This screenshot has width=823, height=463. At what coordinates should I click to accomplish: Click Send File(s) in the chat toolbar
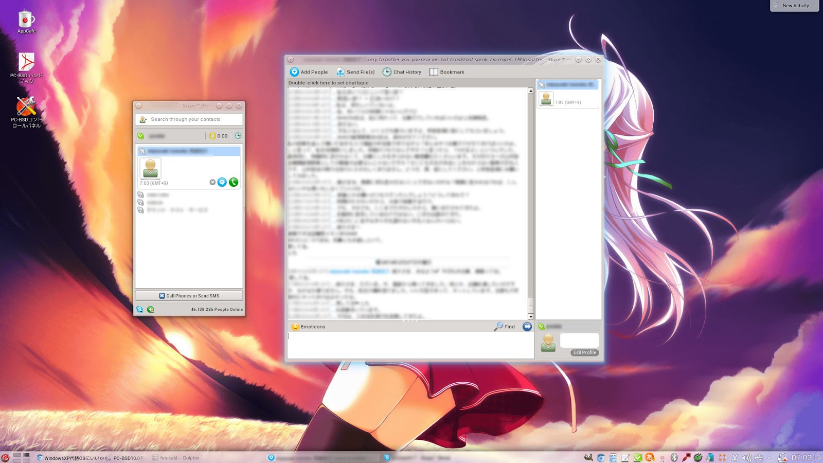tap(355, 72)
